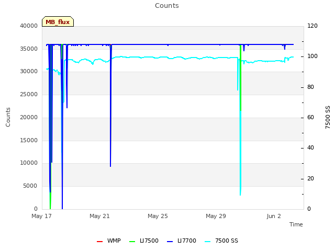Click the 'May 17' x-axis label
The image size is (335, 251).
[x=41, y=216]
